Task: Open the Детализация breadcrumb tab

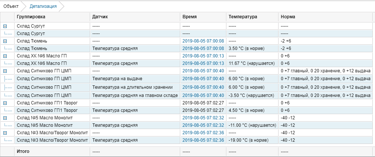Action: click(x=43, y=6)
